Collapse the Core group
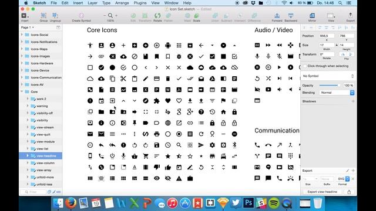The image size is (376, 211). (22, 91)
